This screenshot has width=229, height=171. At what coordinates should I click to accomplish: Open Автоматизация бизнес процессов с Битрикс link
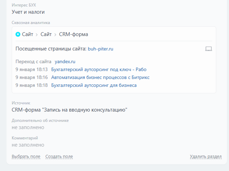100,77
